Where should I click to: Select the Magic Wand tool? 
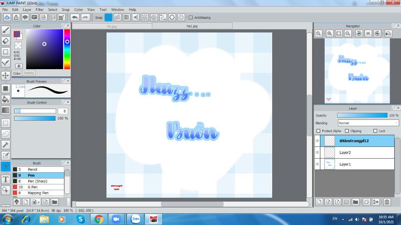[x=5, y=145]
